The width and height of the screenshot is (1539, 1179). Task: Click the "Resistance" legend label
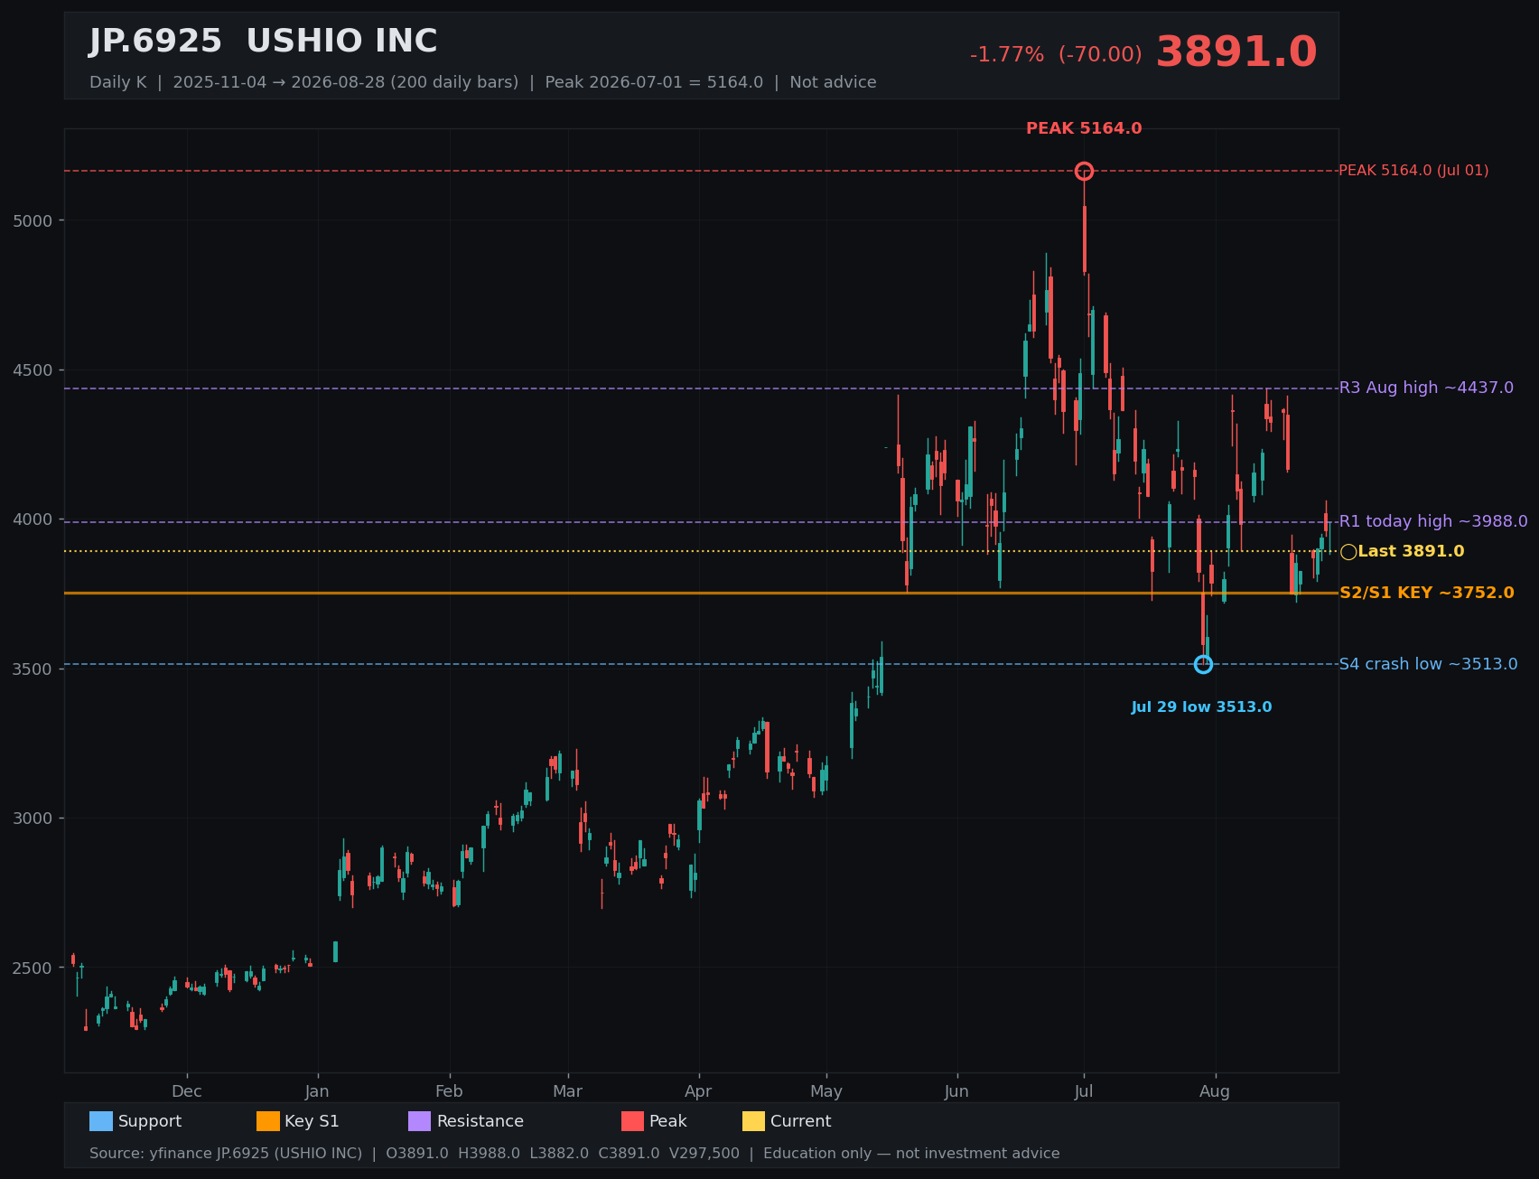480,1121
